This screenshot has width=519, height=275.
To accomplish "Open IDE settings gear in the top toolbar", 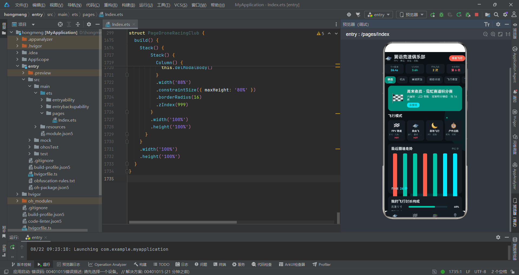I will [x=505, y=15].
